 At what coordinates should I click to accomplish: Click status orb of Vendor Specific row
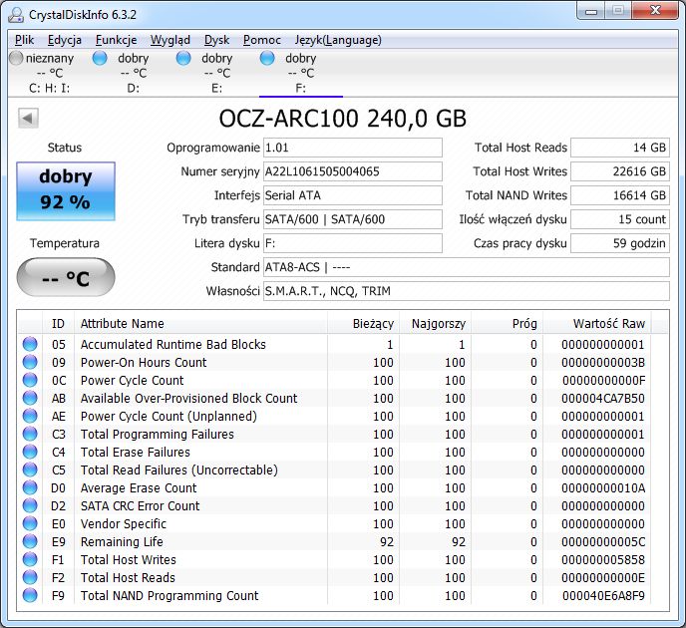pos(30,523)
